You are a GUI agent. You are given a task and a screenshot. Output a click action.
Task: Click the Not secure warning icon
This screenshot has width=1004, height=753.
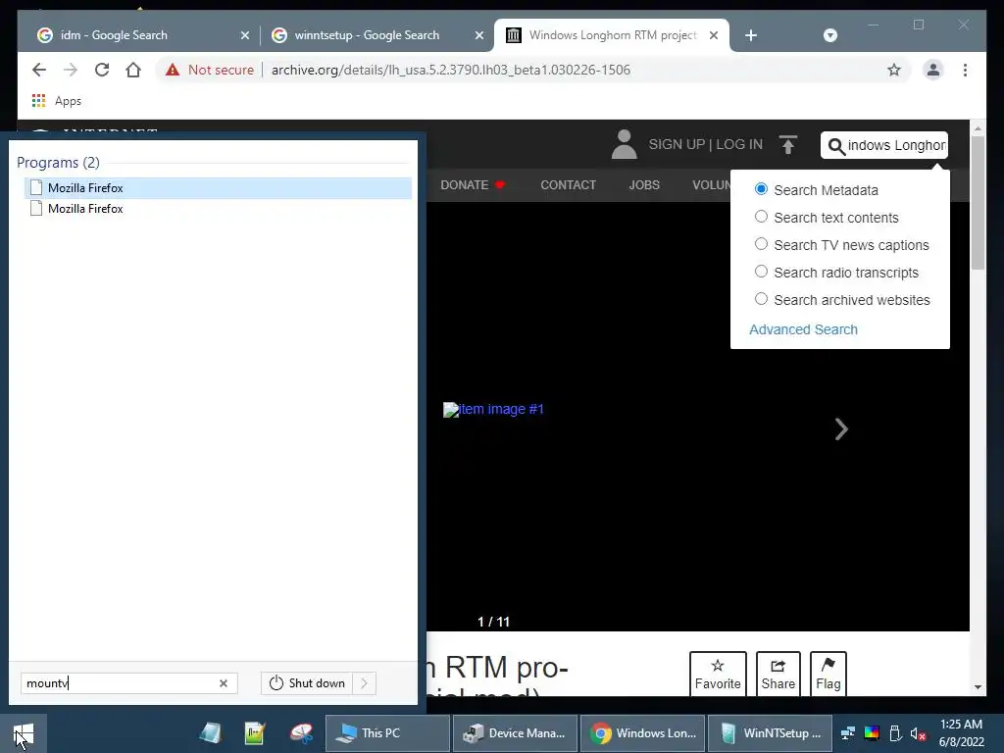[x=173, y=70]
